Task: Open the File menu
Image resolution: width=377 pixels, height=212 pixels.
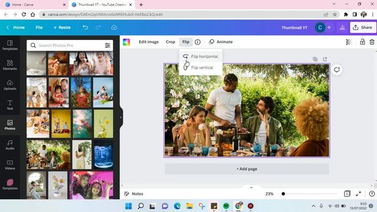Action: pyautogui.click(x=39, y=28)
